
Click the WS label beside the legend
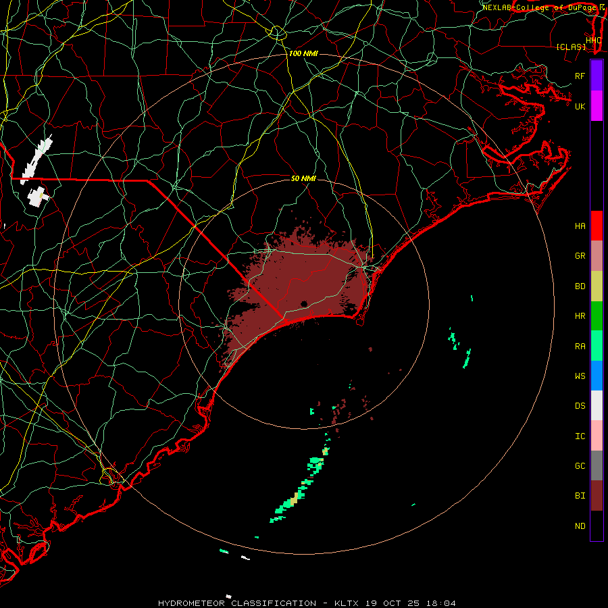580,376
